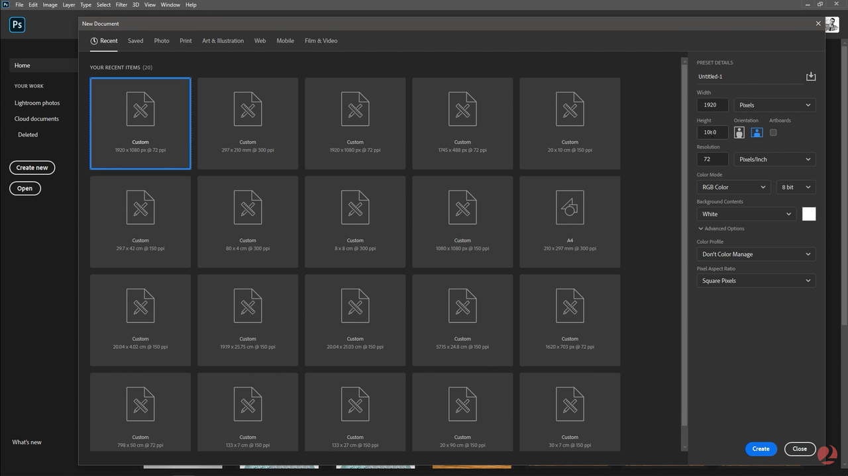
Task: Switch to the Recent tab
Action: pos(104,41)
